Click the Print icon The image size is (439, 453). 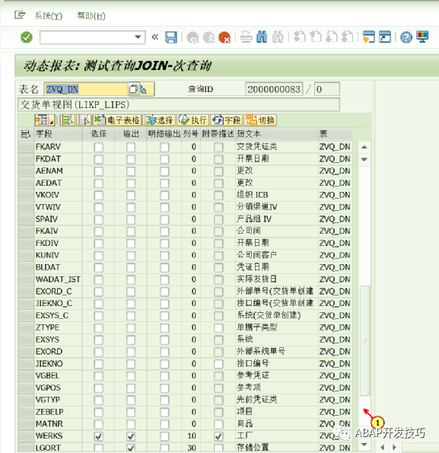point(246,37)
